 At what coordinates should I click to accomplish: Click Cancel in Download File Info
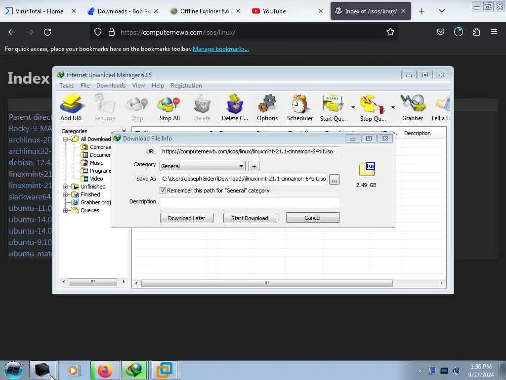pos(313,218)
